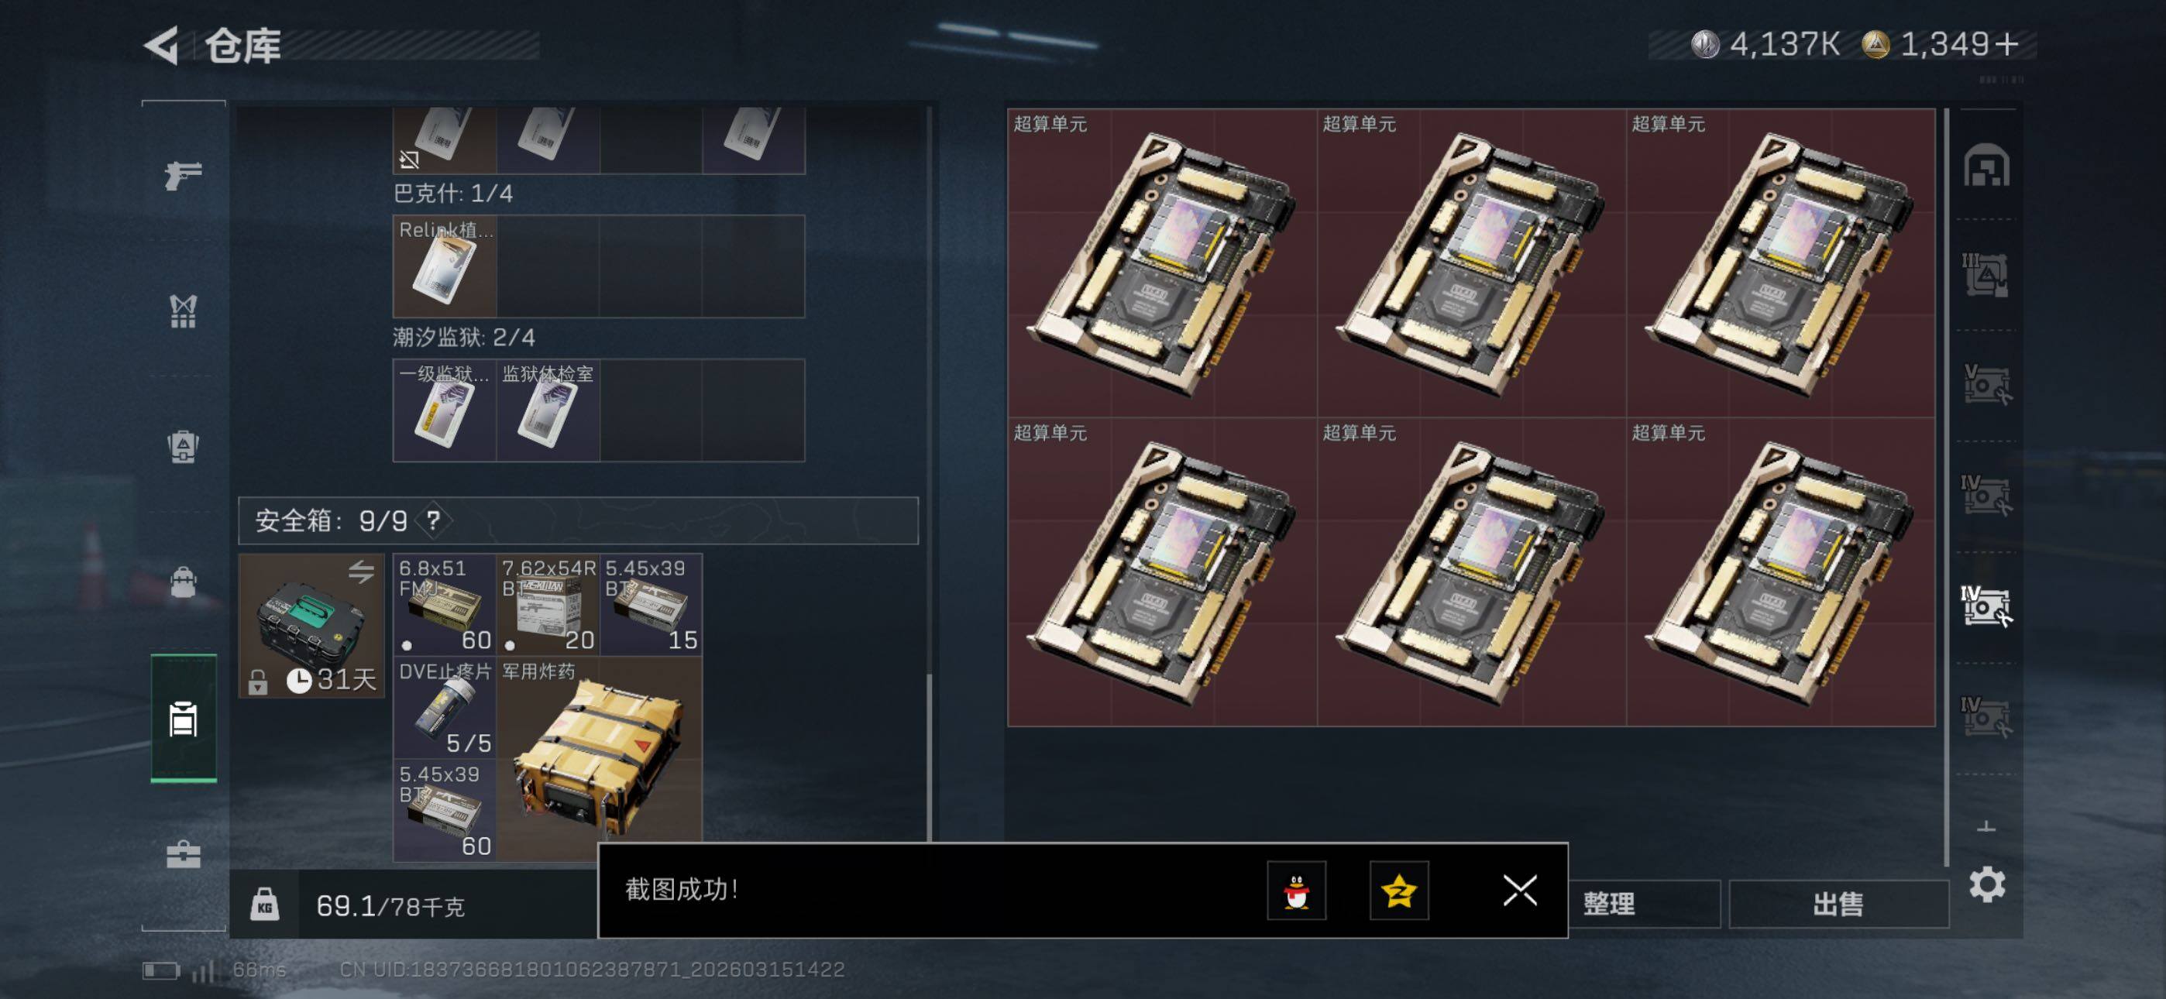
Task: Switch to the main stash home tab
Action: pos(1987,166)
